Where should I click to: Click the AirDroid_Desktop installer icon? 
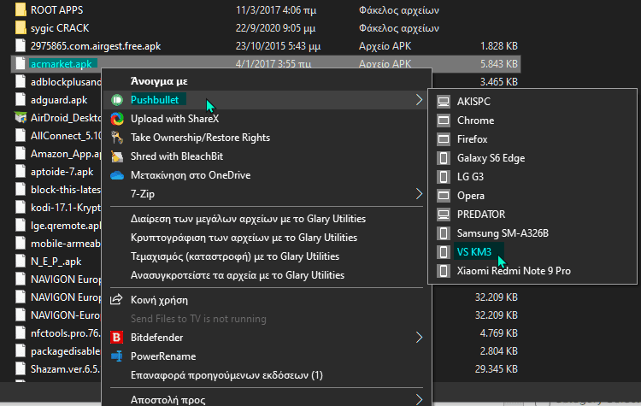(21, 118)
